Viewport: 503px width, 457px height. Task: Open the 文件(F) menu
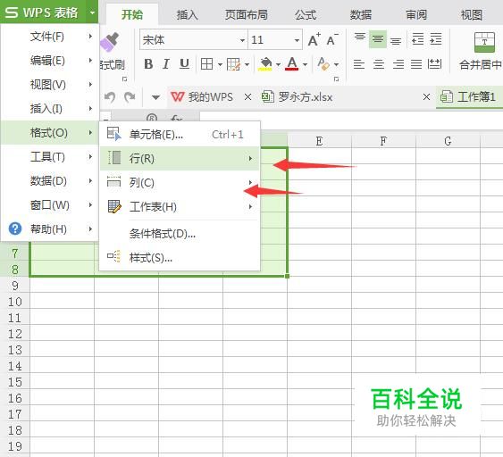point(49,37)
